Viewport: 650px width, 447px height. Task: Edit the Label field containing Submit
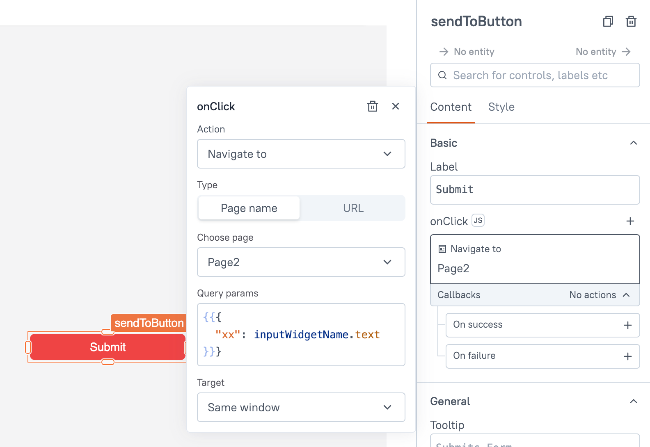coord(535,190)
